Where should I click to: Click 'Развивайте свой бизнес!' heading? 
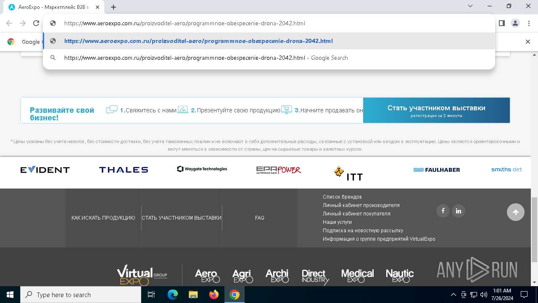(62, 114)
